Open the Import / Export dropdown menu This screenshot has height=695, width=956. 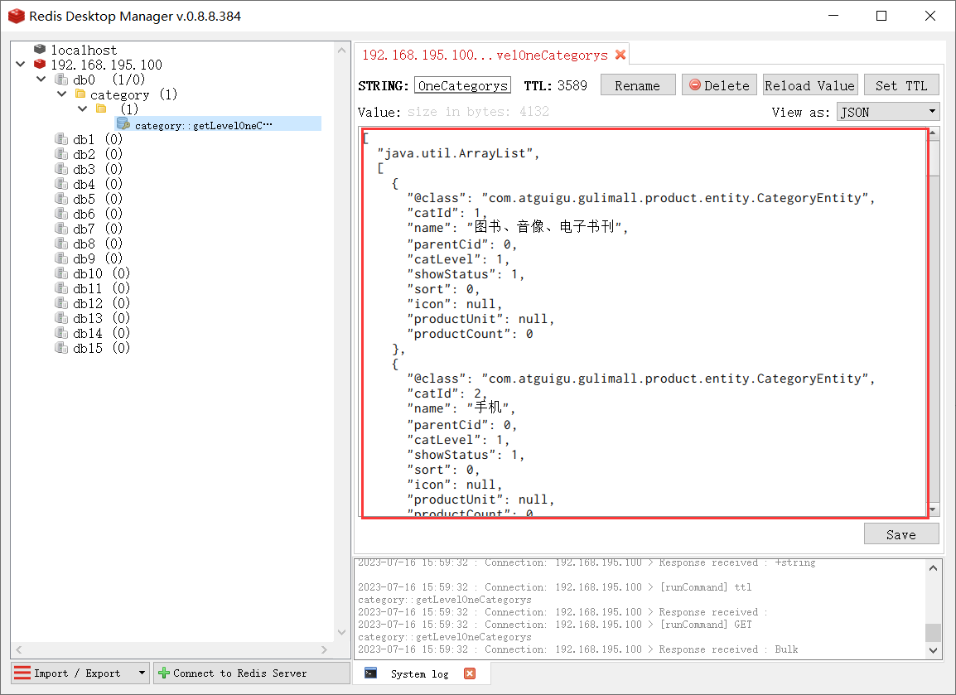[x=142, y=673]
